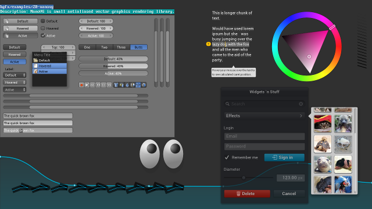Click the pause icon in playback row
372x209 pixels.
(103, 85)
